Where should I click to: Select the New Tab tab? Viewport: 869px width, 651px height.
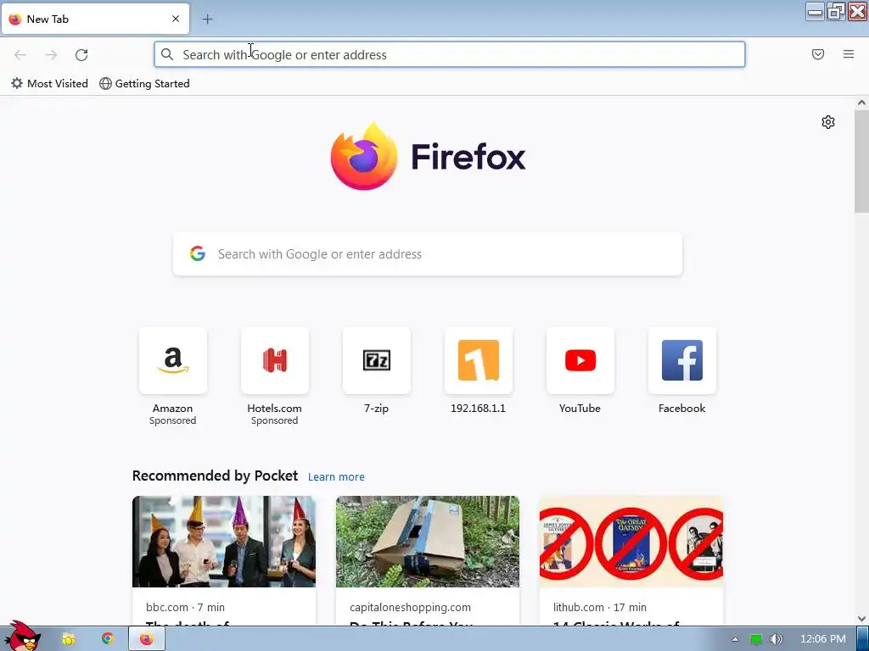coord(95,19)
